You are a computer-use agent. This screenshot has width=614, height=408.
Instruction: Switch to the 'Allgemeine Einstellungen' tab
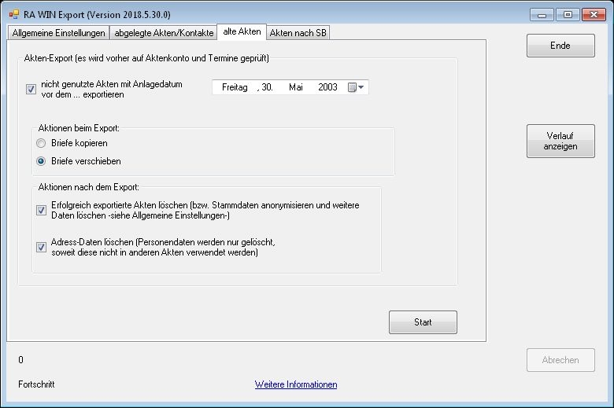tap(59, 33)
